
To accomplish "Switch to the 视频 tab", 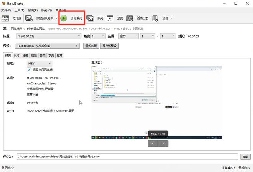I will tap(34, 56).
